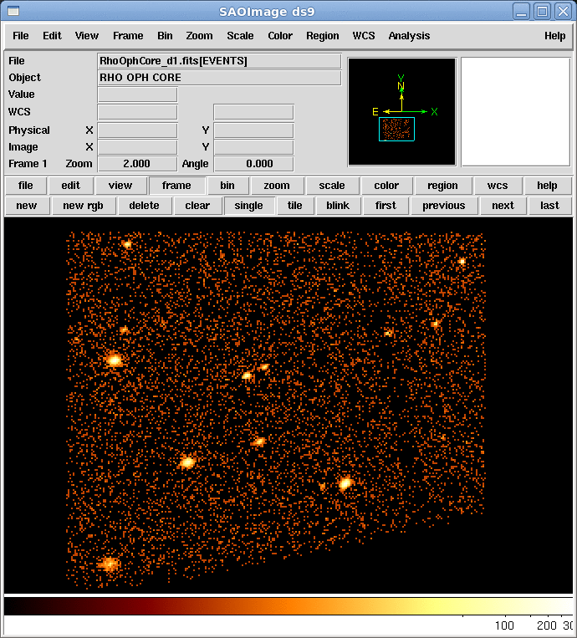Click the empty magnifier panel
The height and width of the screenshot is (638, 577).
516,112
